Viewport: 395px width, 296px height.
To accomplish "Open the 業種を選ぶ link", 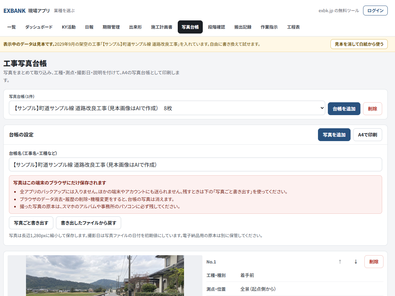I will point(64,11).
